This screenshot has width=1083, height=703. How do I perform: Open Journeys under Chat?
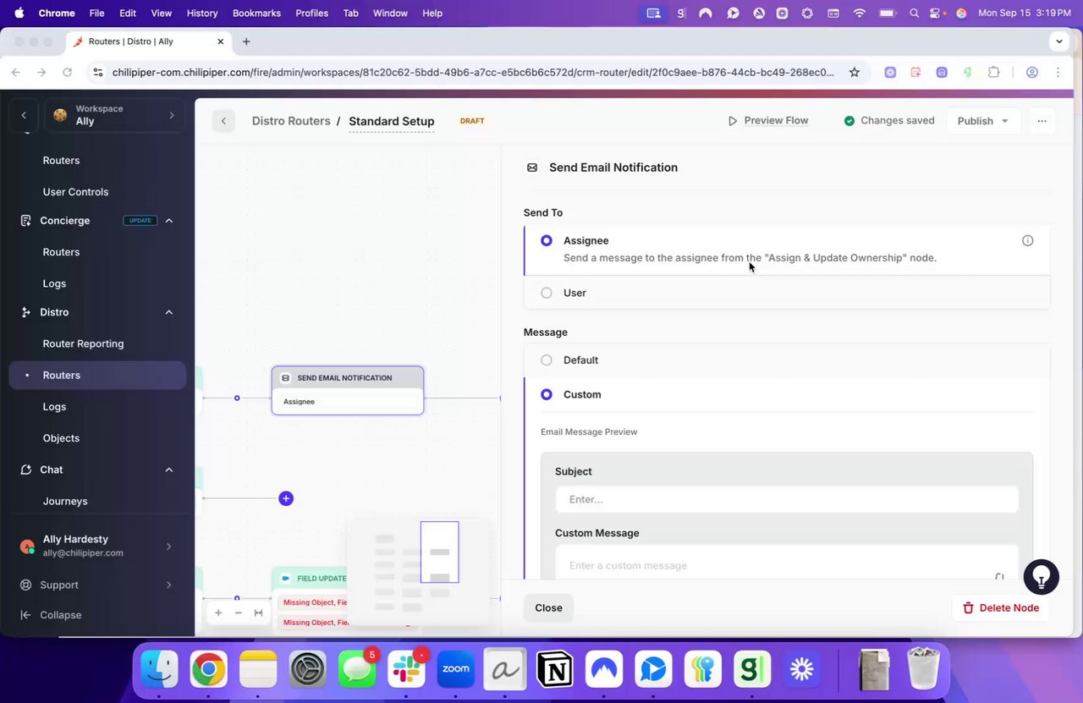pyautogui.click(x=65, y=501)
